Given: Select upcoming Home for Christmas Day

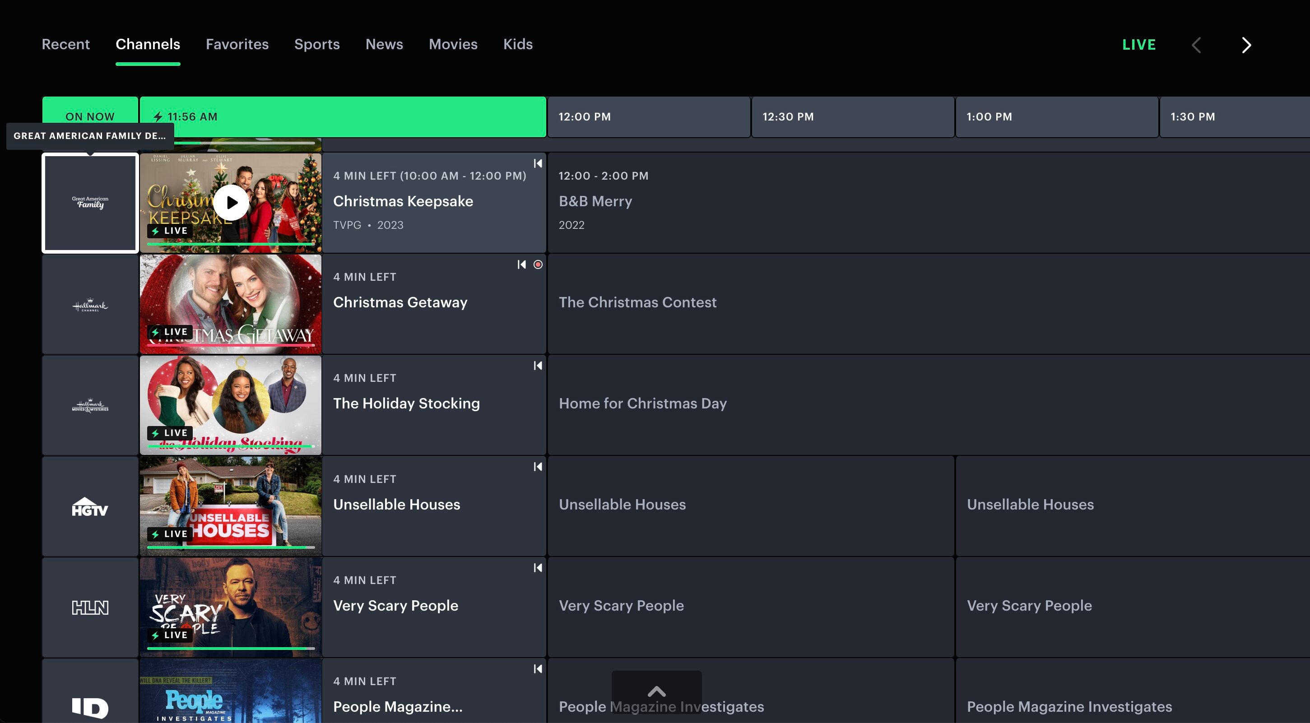Looking at the screenshot, I should (x=929, y=405).
